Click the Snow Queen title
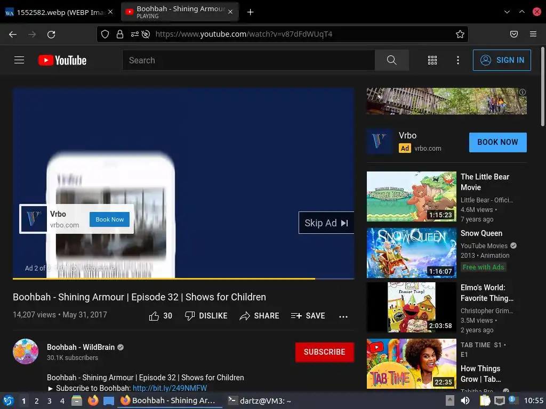This screenshot has height=409, width=546. [x=481, y=233]
